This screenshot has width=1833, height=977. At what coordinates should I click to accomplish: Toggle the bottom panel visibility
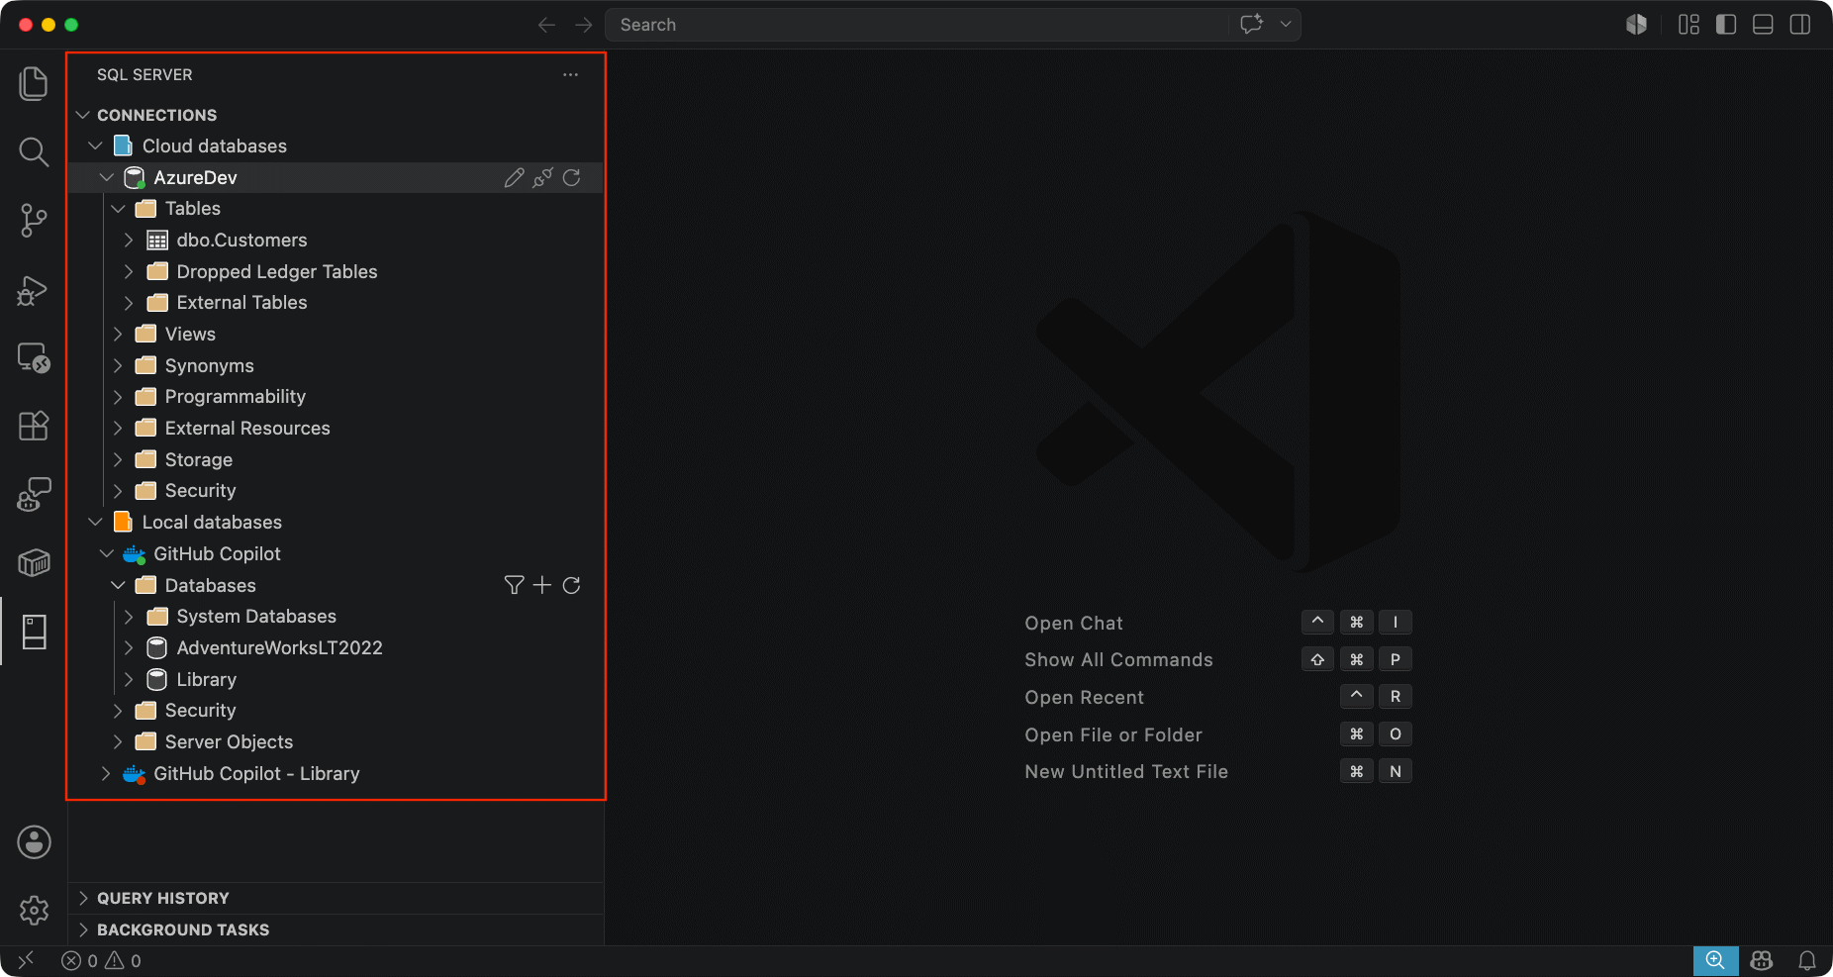1763,24
